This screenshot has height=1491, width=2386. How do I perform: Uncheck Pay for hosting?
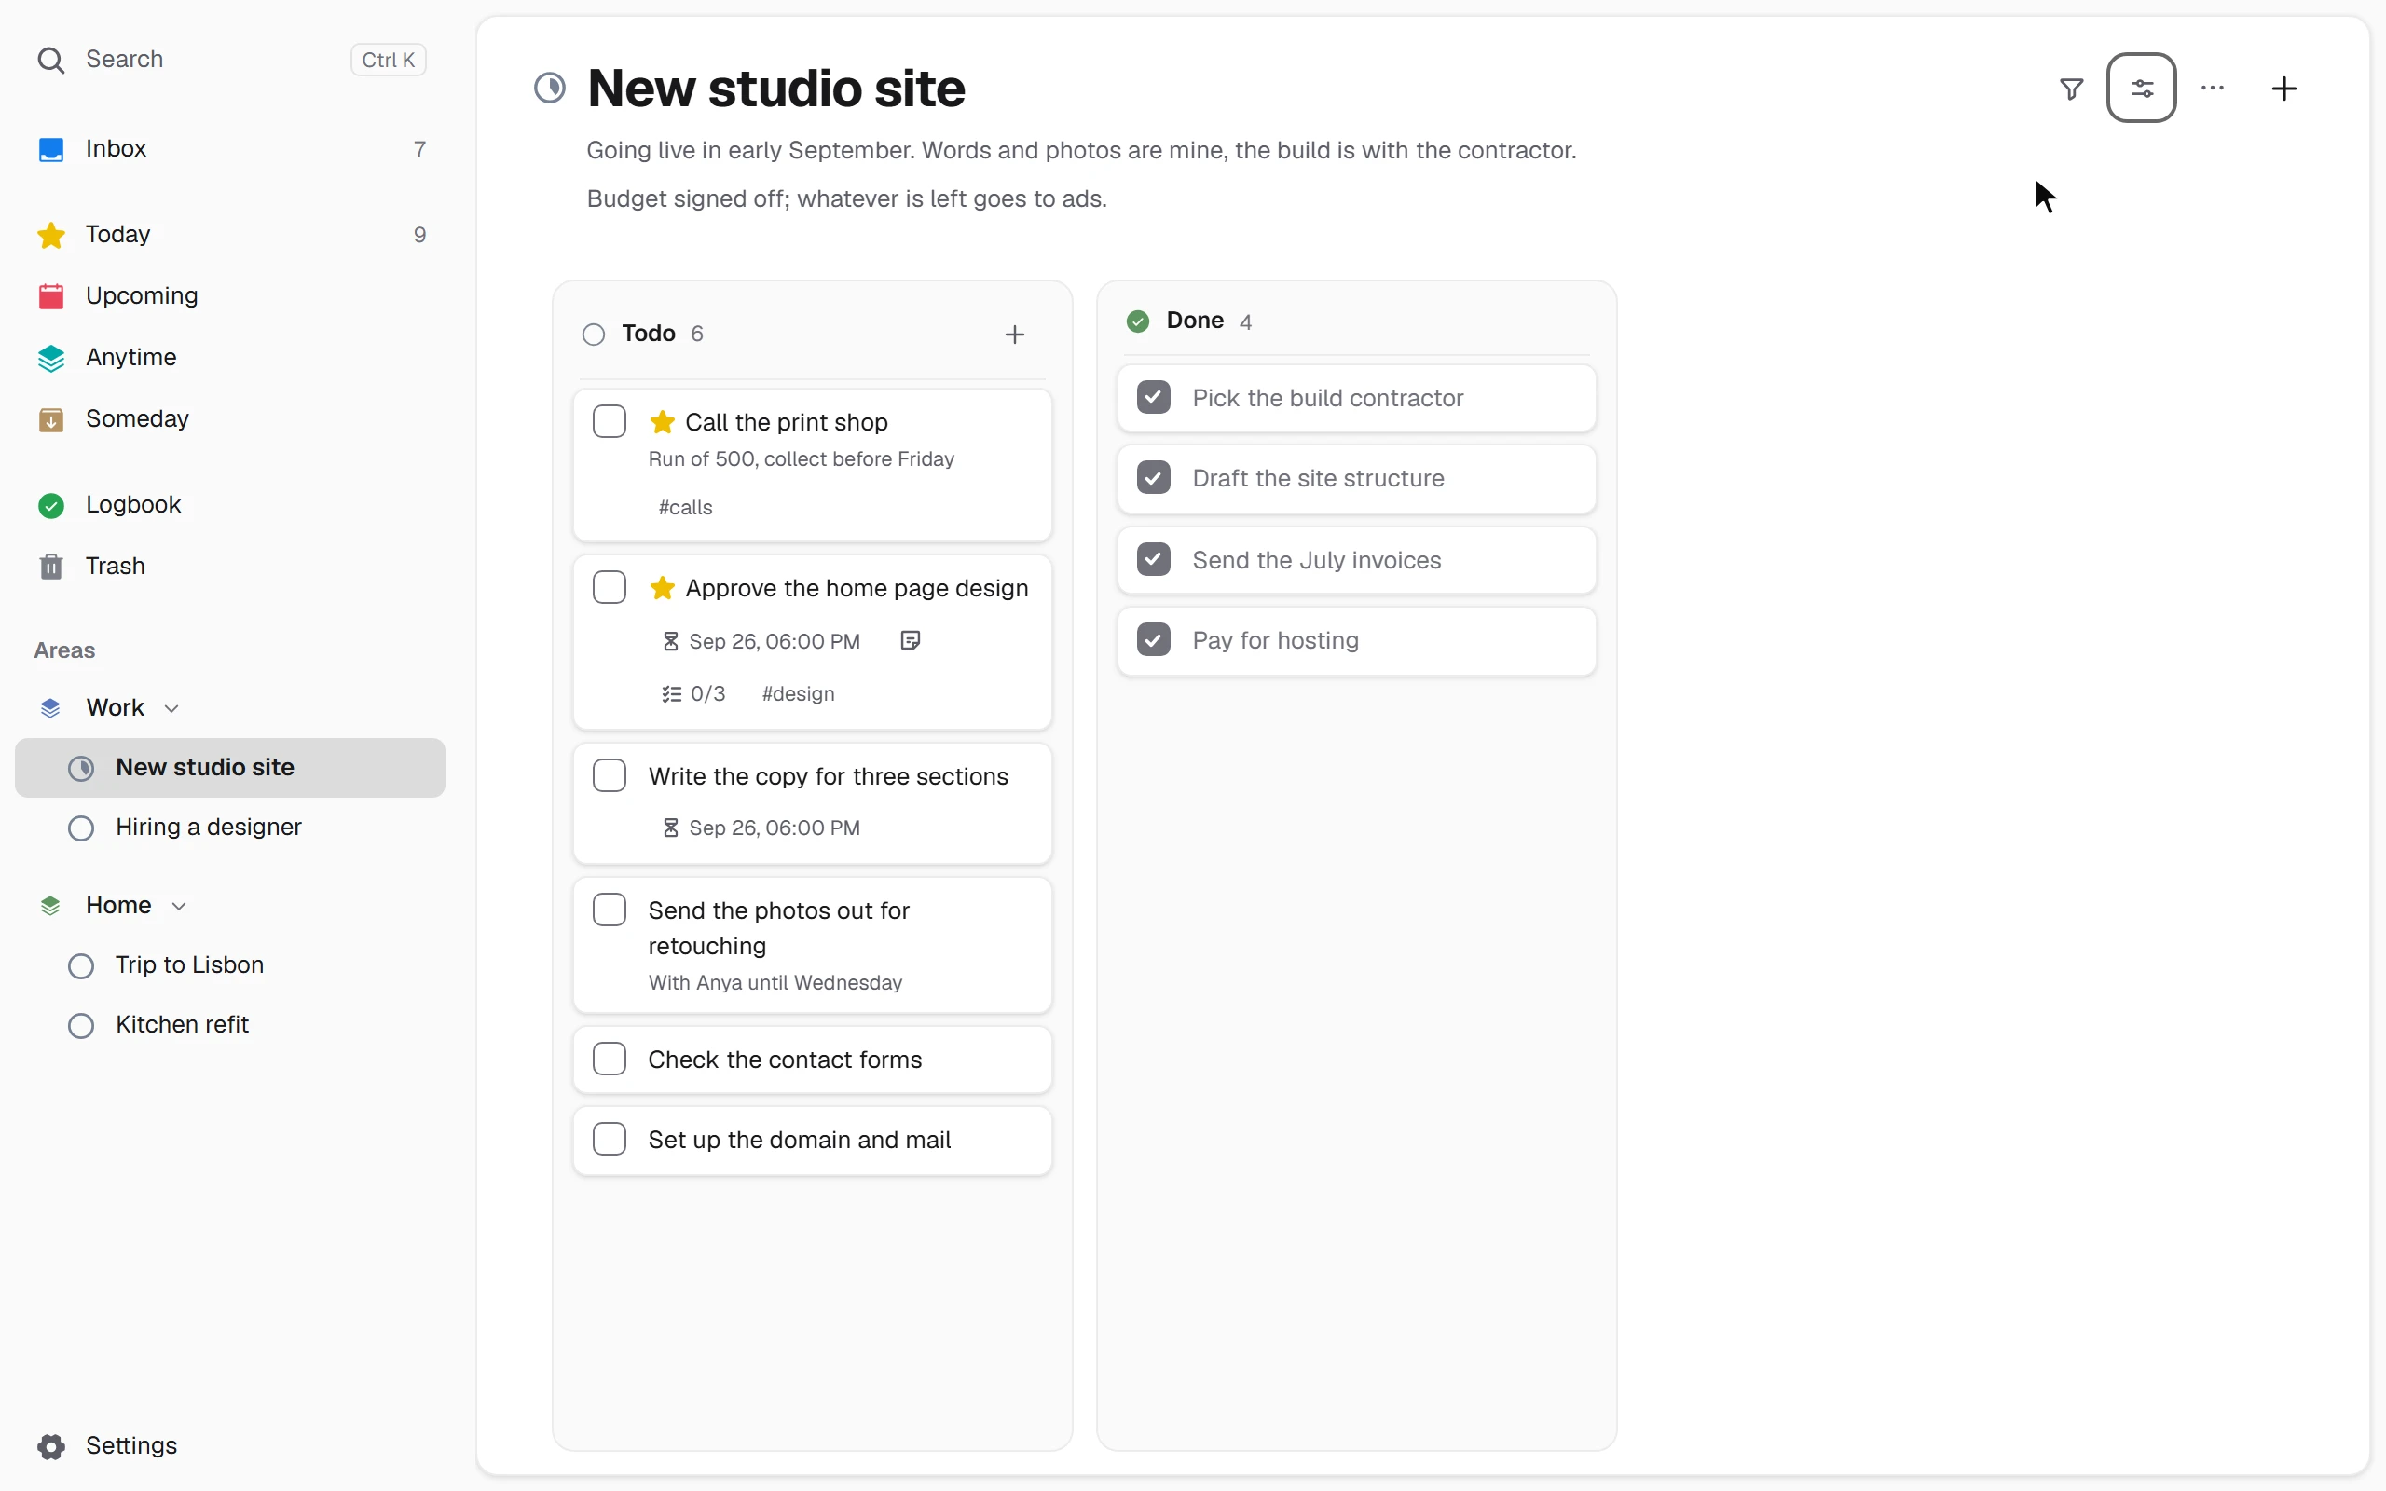[x=1154, y=640]
